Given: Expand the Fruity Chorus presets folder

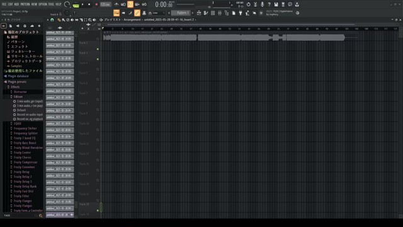Looking at the screenshot, I should pyautogui.click(x=23, y=158).
